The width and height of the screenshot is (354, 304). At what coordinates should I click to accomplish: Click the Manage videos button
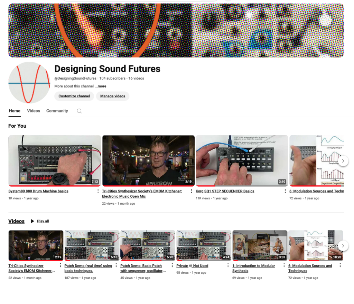(x=113, y=96)
